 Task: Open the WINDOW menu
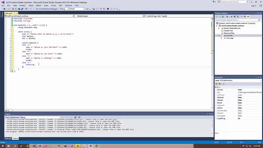coord(69,5)
